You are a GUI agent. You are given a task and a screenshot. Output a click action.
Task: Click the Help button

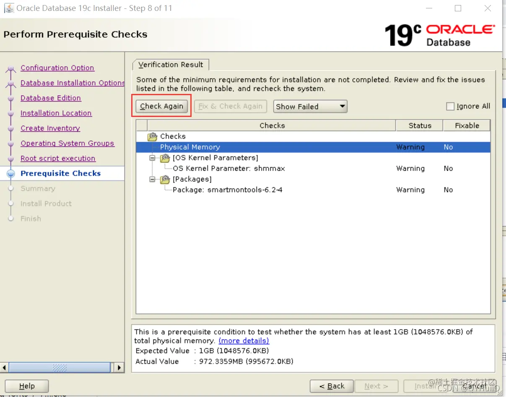[x=27, y=386]
